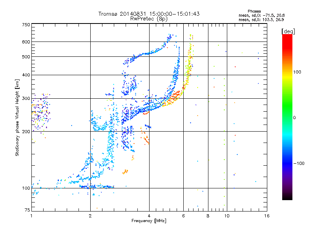Click the plot title 'Tromsø 20140831 15:00:00-15:01:43'
The width and height of the screenshot is (314, 235).
coord(149,14)
